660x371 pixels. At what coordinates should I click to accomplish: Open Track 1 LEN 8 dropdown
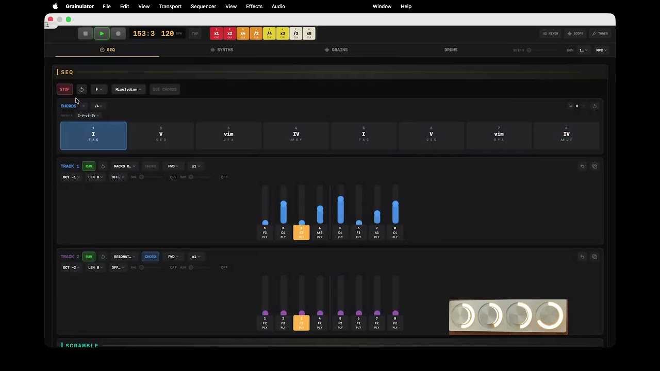pyautogui.click(x=95, y=177)
